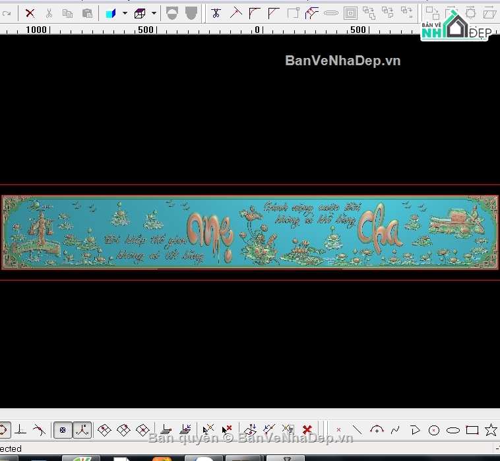This screenshot has height=461, width=500.
Task: Click the horizontal ruler at the 0 mark
Action: click(x=258, y=30)
